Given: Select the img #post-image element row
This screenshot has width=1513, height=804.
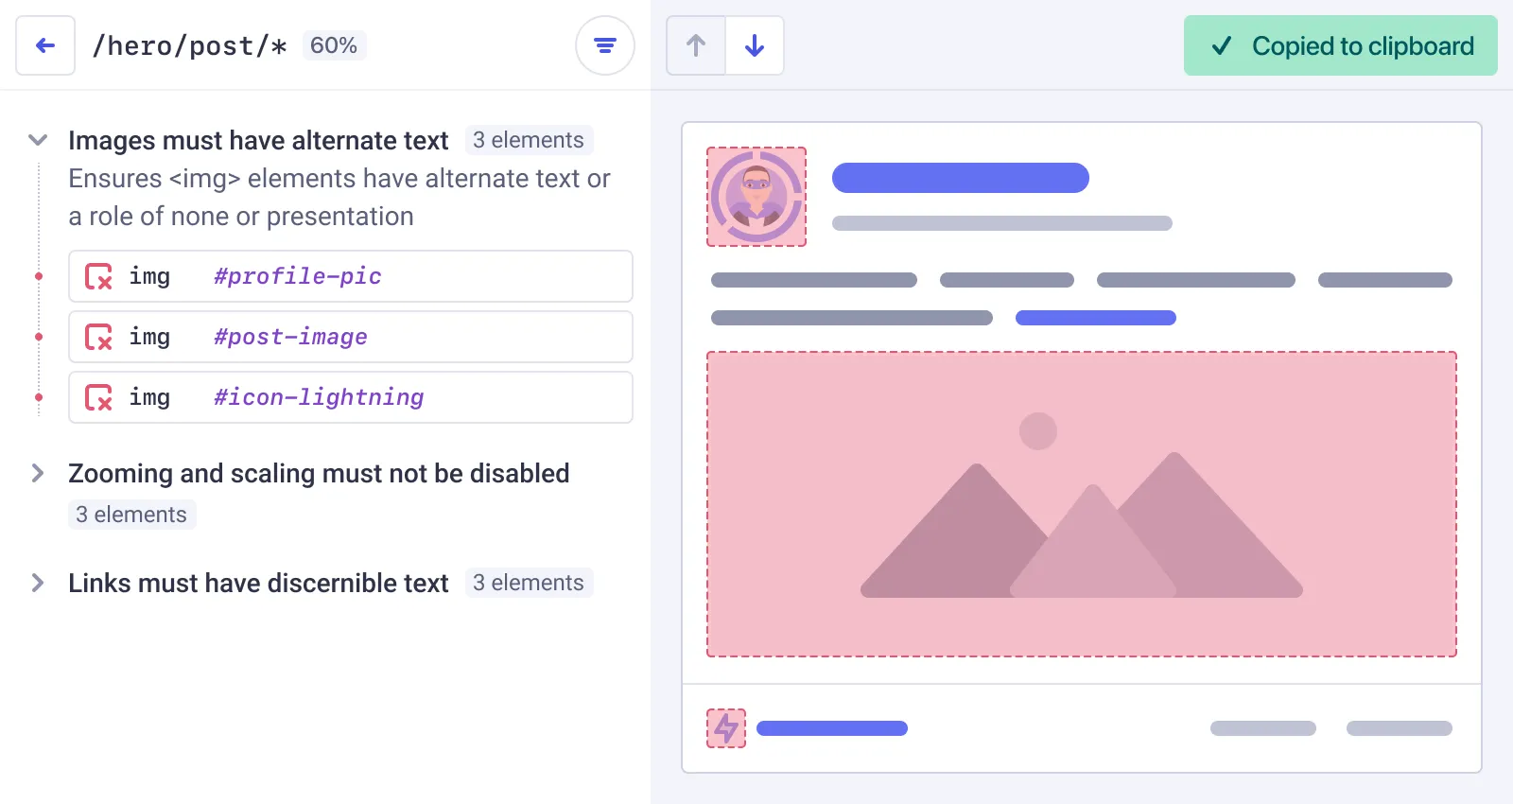Looking at the screenshot, I should pos(350,337).
